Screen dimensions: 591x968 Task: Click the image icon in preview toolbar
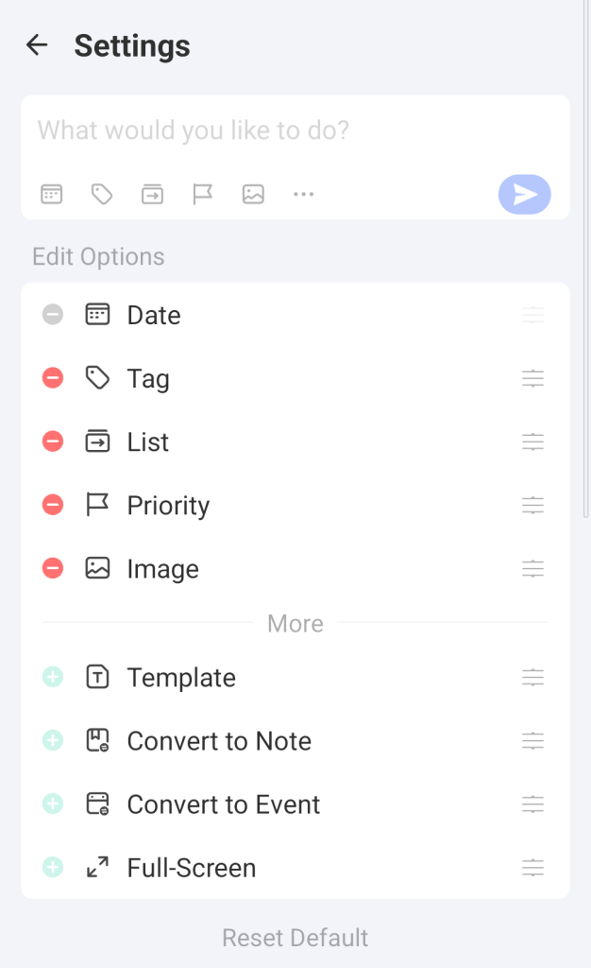click(x=253, y=195)
